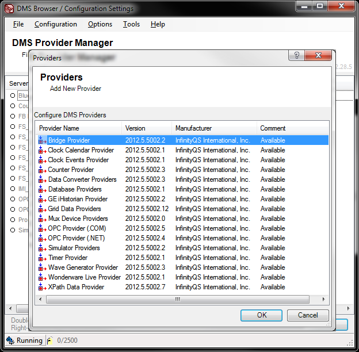Click version 2012.5.5002.12 cell

tap(147, 209)
